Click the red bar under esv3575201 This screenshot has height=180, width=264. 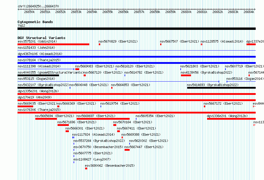pyautogui.click(x=53, y=44)
